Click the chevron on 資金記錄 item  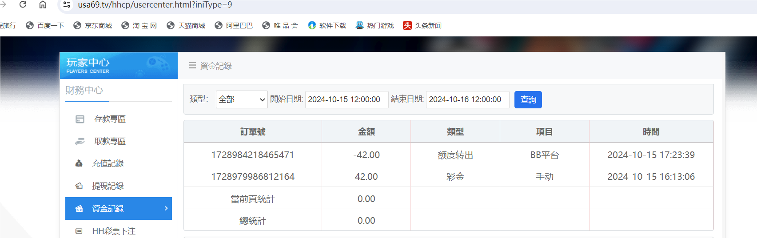[166, 208]
